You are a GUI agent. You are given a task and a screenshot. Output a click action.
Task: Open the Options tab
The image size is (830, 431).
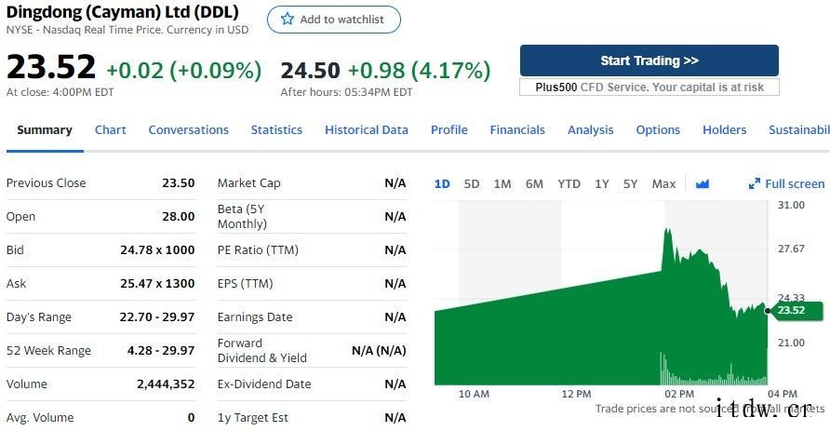(x=658, y=130)
